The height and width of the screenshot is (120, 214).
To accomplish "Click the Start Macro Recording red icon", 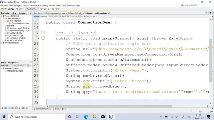I will pos(88,16).
